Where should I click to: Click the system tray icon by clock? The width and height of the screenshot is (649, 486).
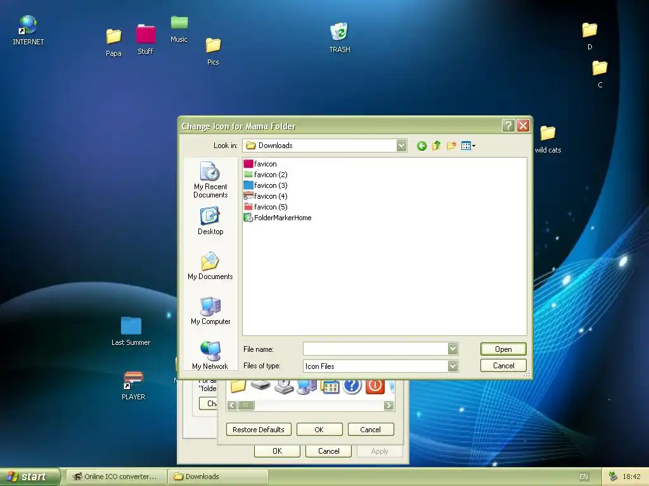point(614,477)
